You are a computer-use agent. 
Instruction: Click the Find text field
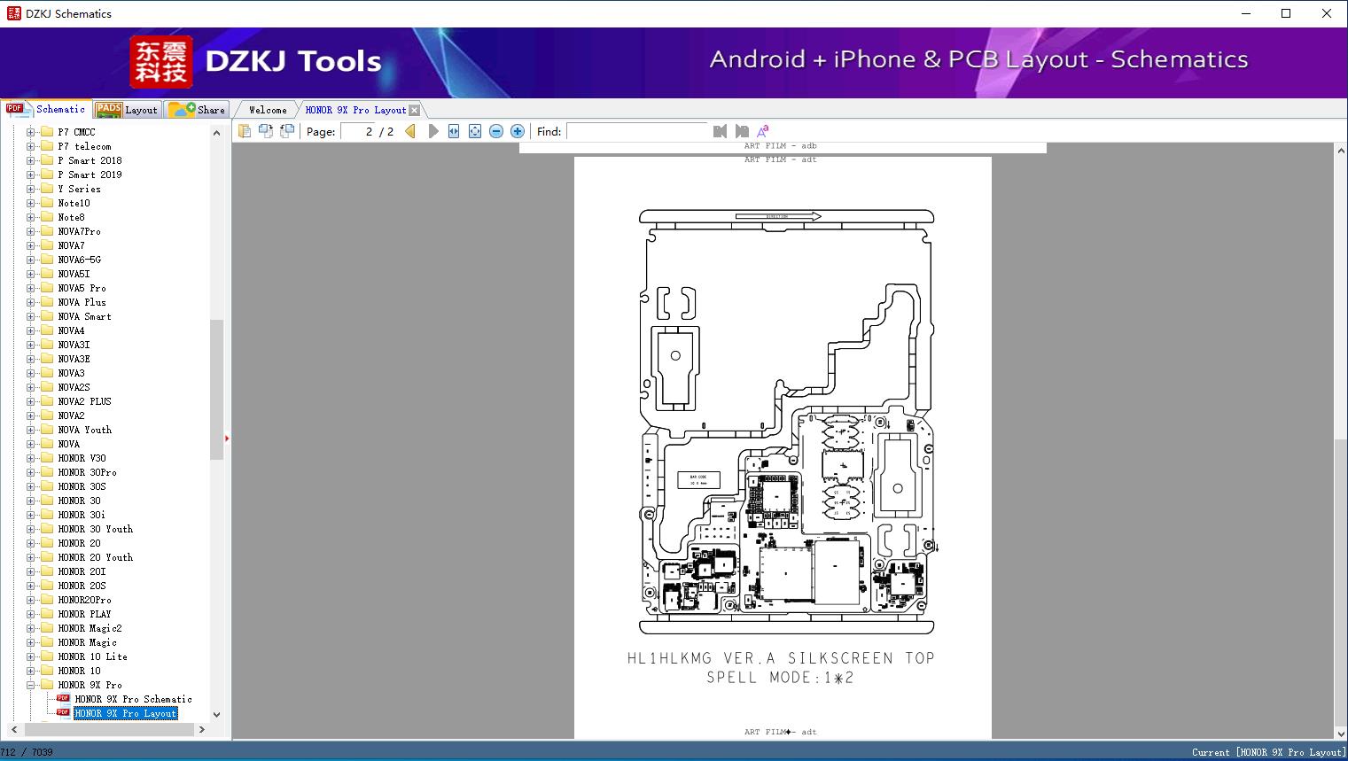click(x=636, y=131)
